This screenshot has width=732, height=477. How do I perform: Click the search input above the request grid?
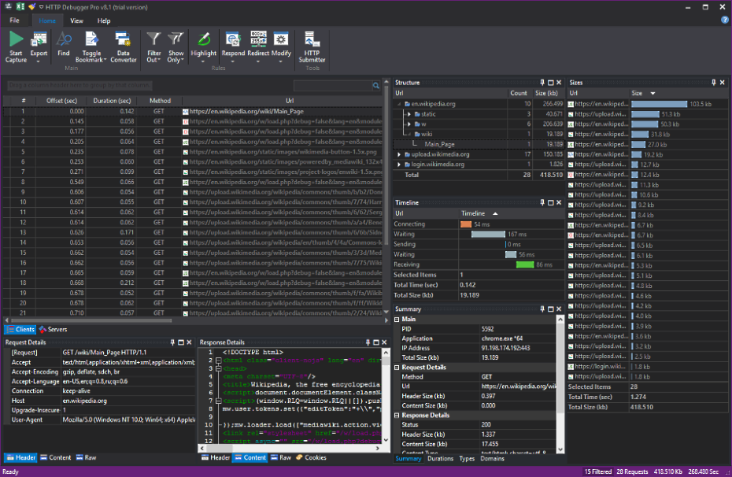point(333,86)
